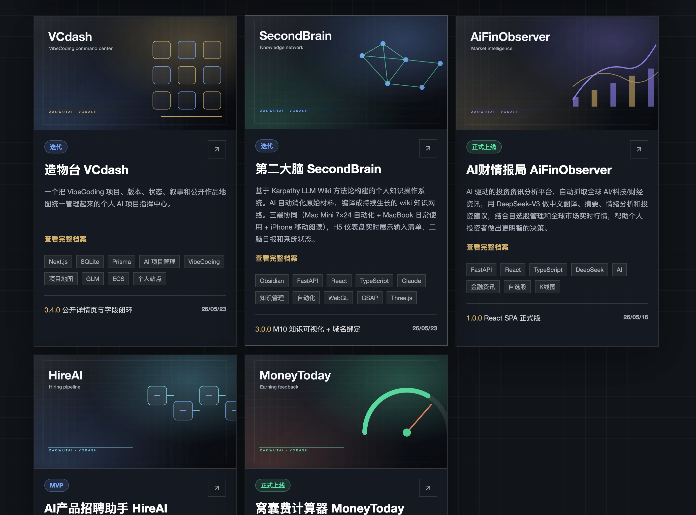696x515 pixels.
Task: Select the Obsidian tag
Action: point(272,281)
